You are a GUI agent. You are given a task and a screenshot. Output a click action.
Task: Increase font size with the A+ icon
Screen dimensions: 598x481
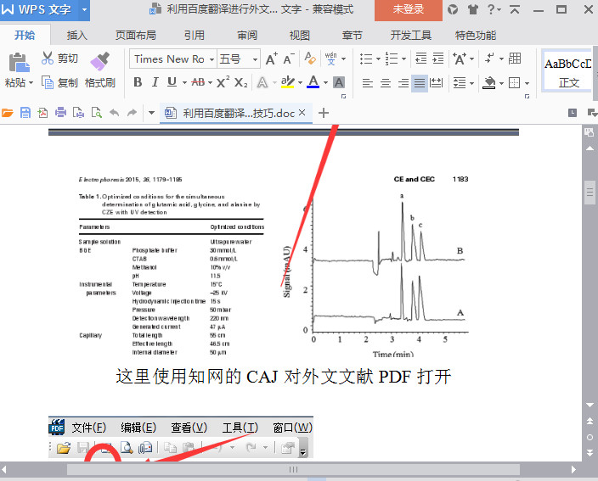point(271,59)
